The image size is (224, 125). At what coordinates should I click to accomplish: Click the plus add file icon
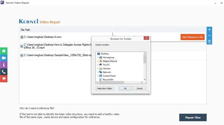pos(209,30)
